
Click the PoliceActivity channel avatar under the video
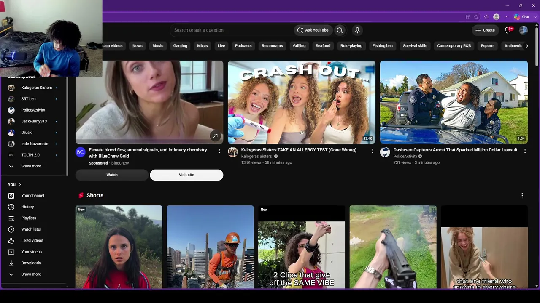click(x=385, y=152)
